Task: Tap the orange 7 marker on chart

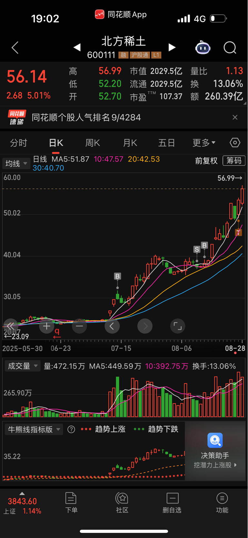Action: 238,232
